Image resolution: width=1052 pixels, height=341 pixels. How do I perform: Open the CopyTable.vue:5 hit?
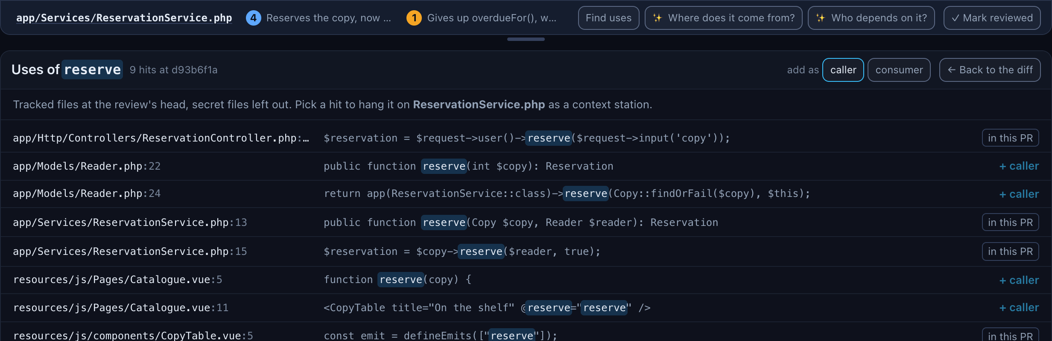pyautogui.click(x=526, y=332)
